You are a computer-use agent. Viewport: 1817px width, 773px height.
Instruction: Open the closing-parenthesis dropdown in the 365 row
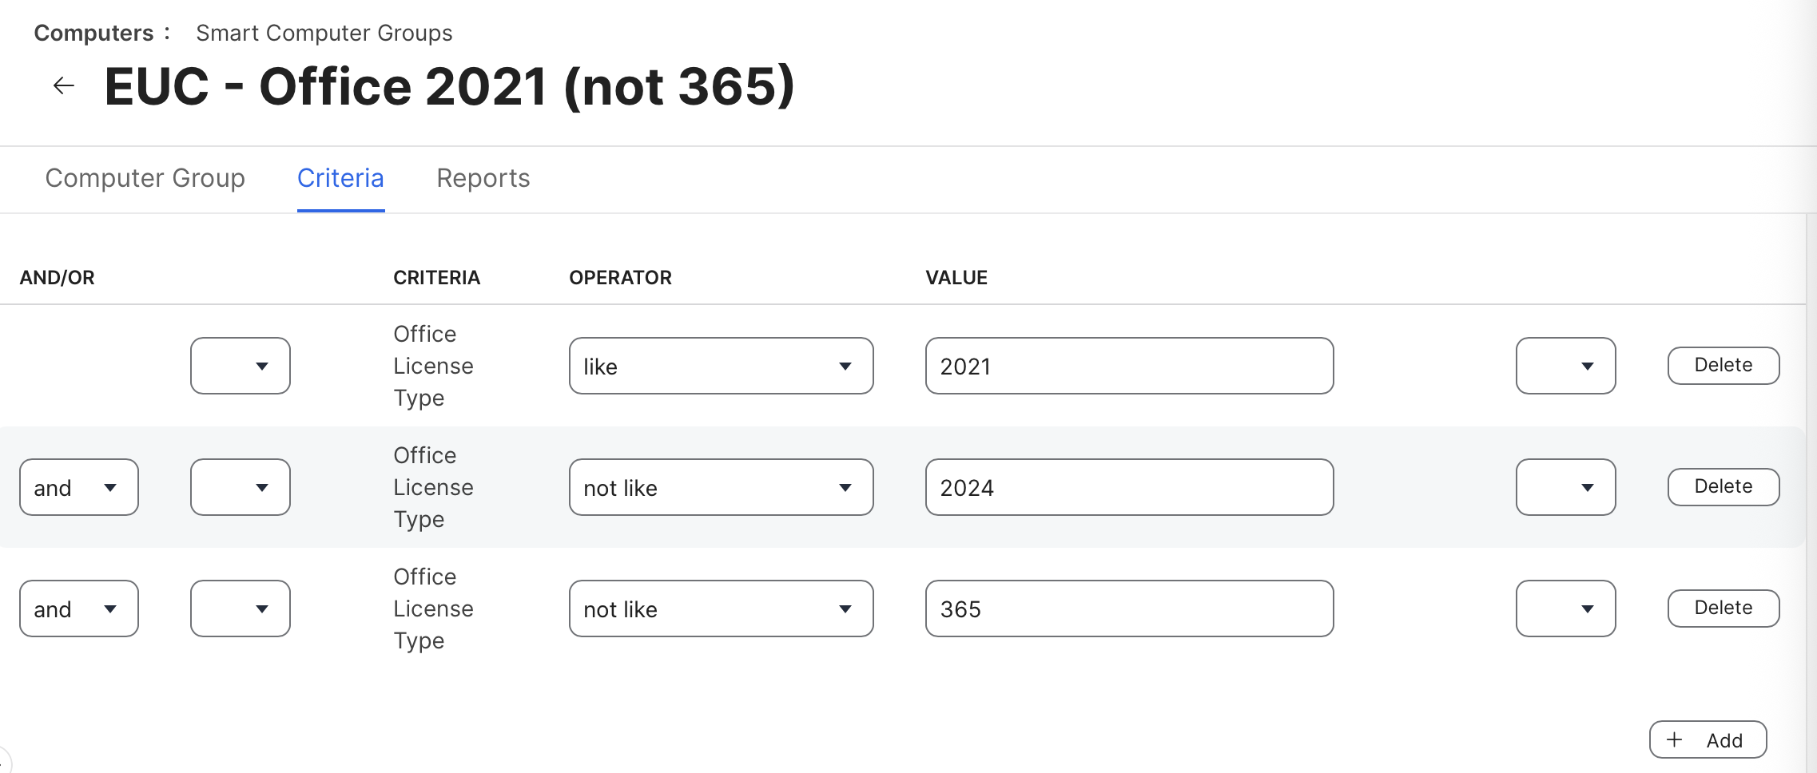[x=1565, y=608]
